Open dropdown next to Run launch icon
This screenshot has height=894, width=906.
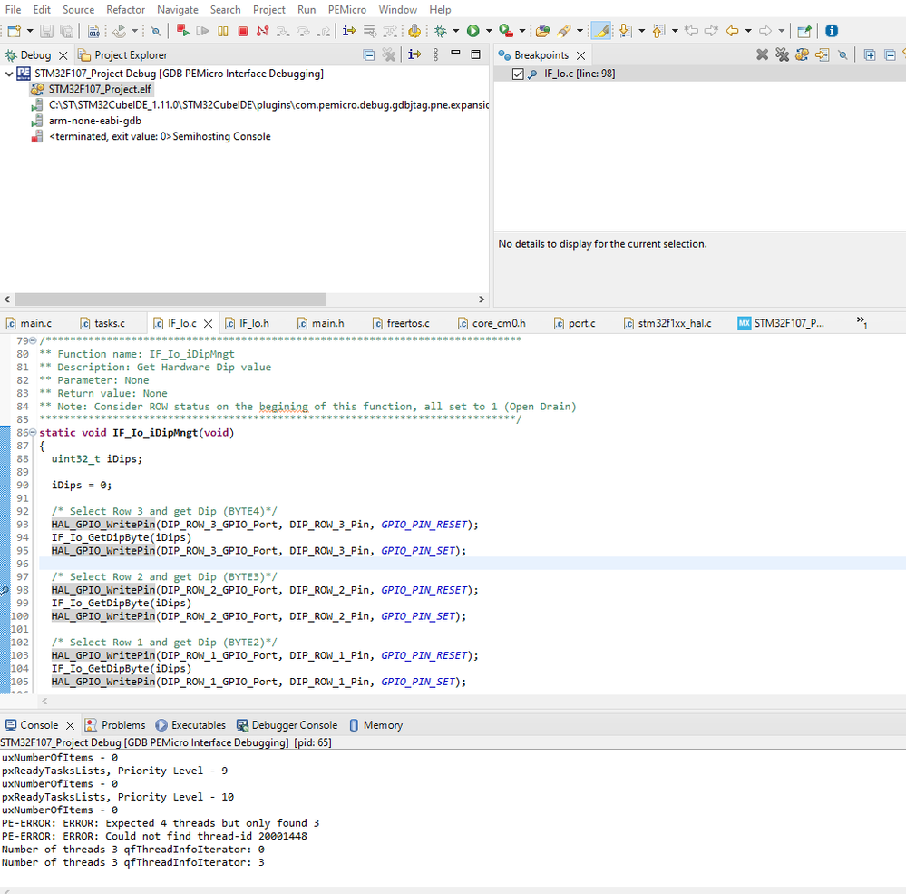coord(489,31)
